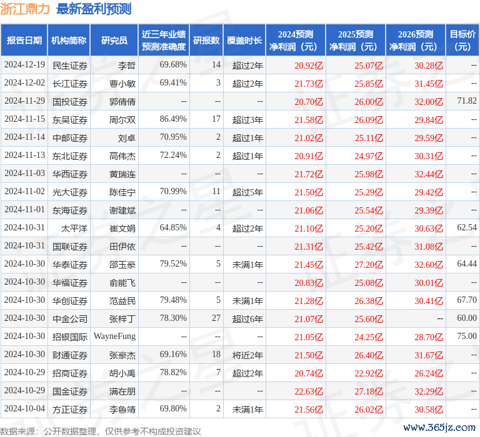Viewport: 480px width, 437px height.
Task: Select analyst name 田伊依
Action: tap(122, 247)
